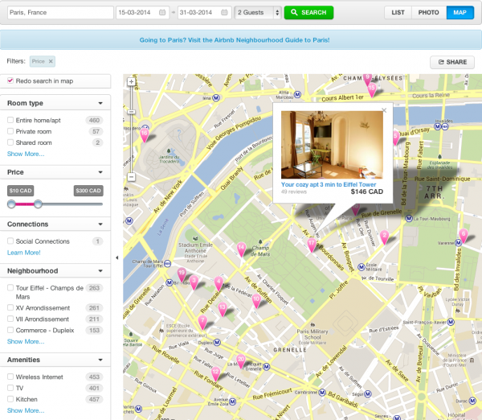
Task: Click map pin number 7
Action: pos(202,322)
